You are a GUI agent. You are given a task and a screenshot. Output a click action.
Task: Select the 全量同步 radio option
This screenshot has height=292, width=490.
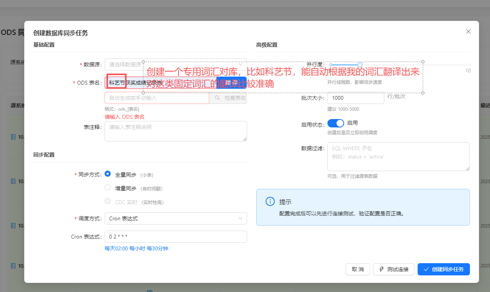pyautogui.click(x=108, y=174)
